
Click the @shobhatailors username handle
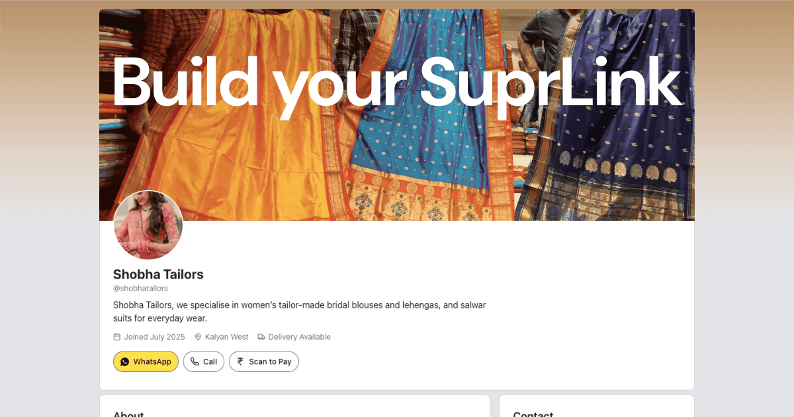141,288
